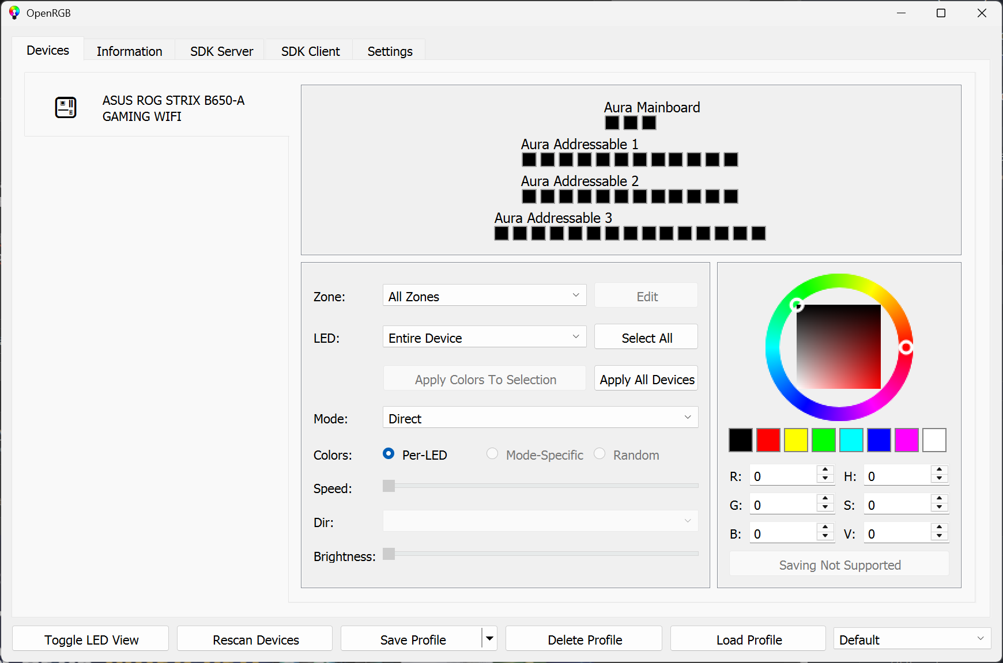Pick the blue color swatch
The width and height of the screenshot is (1003, 663).
[879, 440]
